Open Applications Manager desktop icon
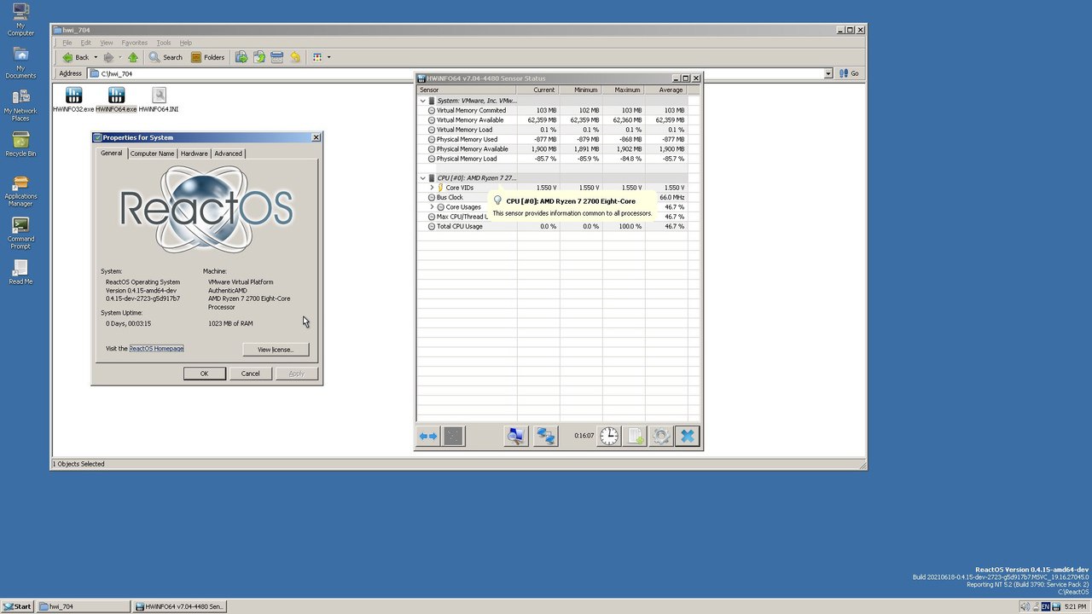The image size is (1092, 614). tap(20, 191)
